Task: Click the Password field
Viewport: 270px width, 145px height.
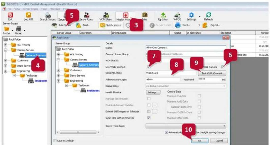Action: [x=209, y=79]
